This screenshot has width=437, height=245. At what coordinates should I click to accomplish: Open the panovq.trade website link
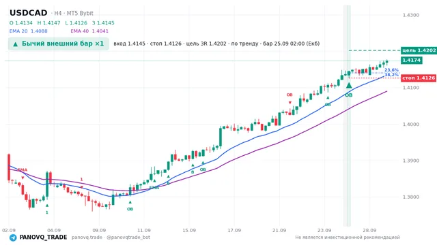[x=87, y=238]
